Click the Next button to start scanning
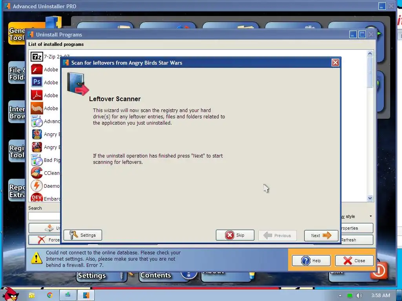 321,236
